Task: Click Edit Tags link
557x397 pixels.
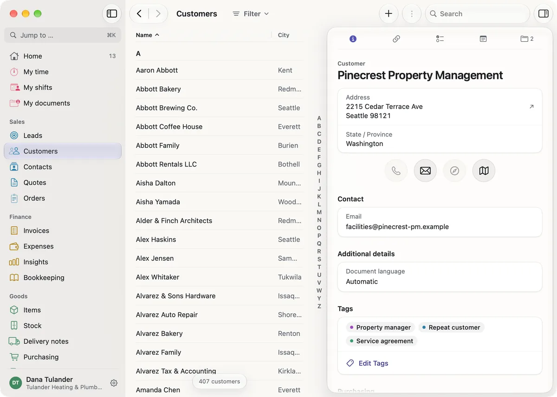Action: (x=368, y=363)
